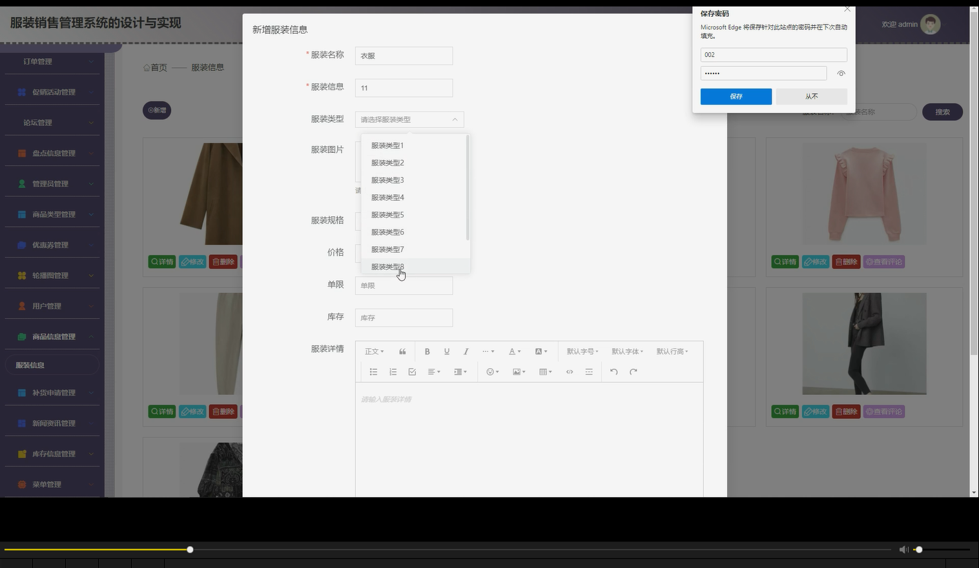Click the insert image icon in the editor
979x568 pixels.
tap(517, 372)
